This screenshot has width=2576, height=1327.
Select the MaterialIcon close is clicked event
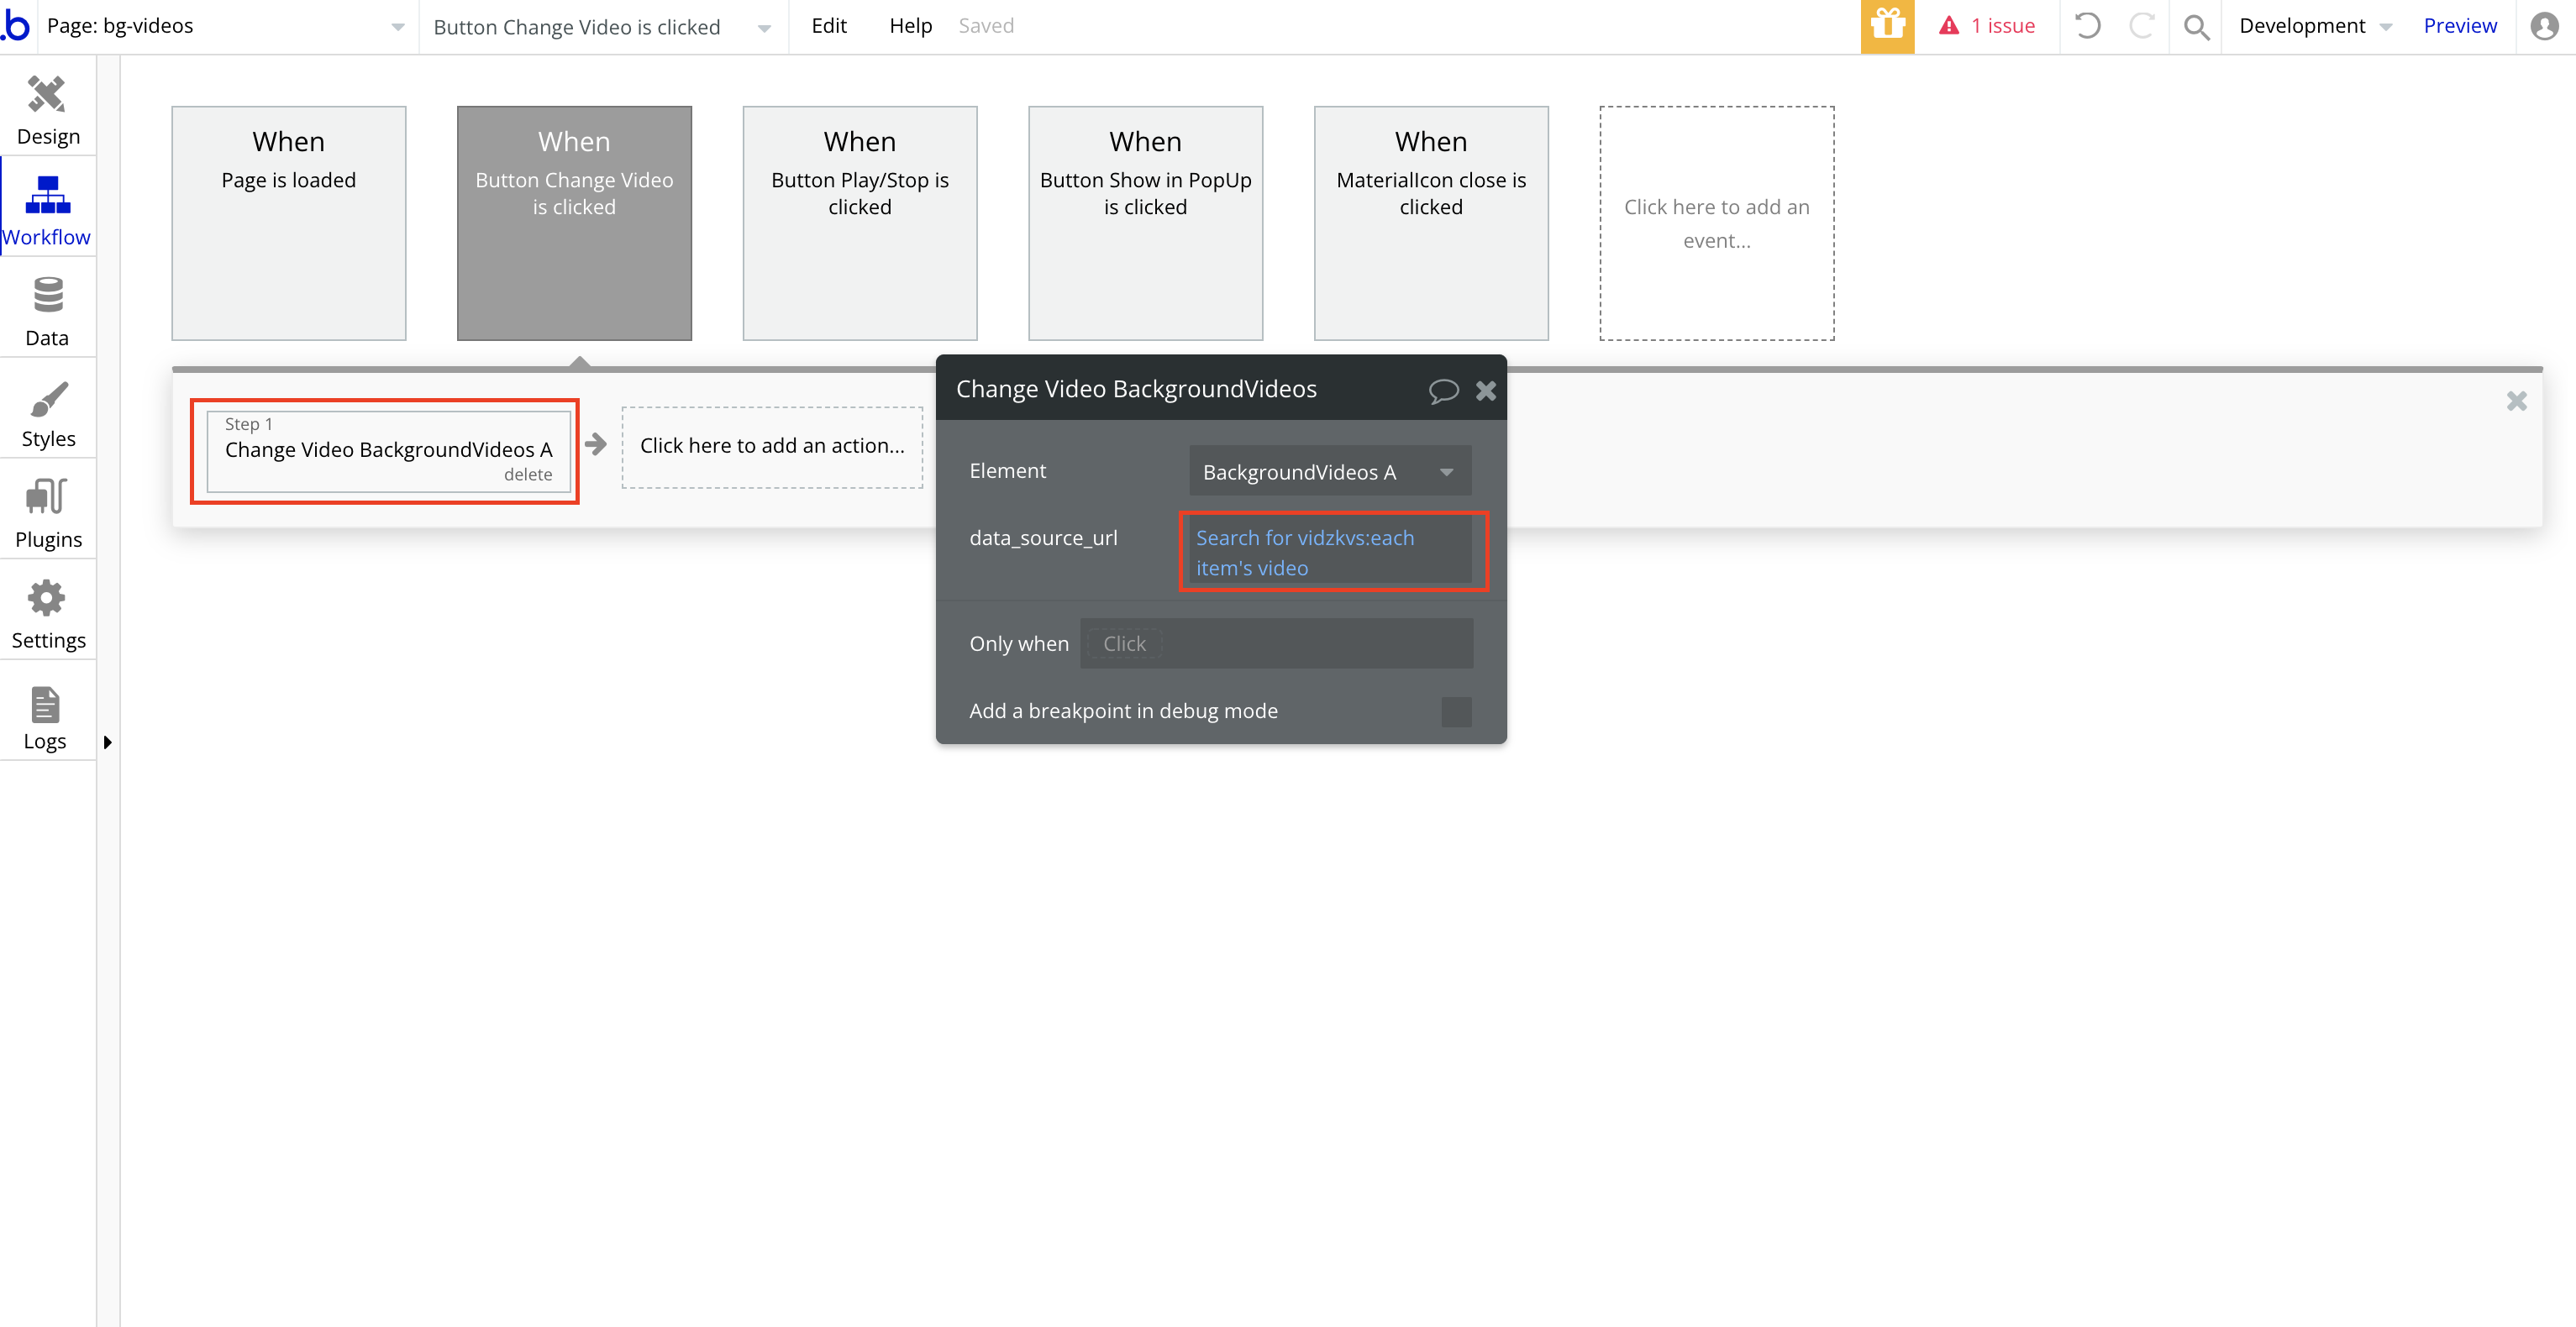tap(1431, 223)
